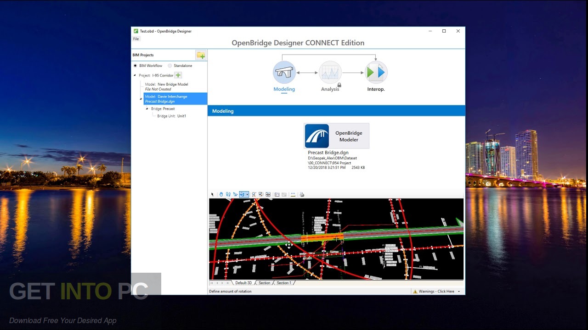
Task: Click the OpenBridge Designer title bar app icon
Action: click(136, 31)
